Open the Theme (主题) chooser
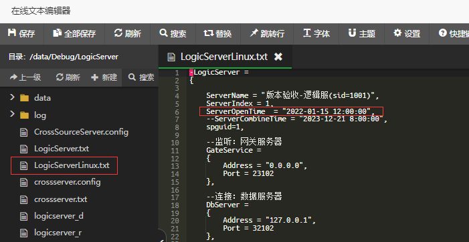 (362, 34)
